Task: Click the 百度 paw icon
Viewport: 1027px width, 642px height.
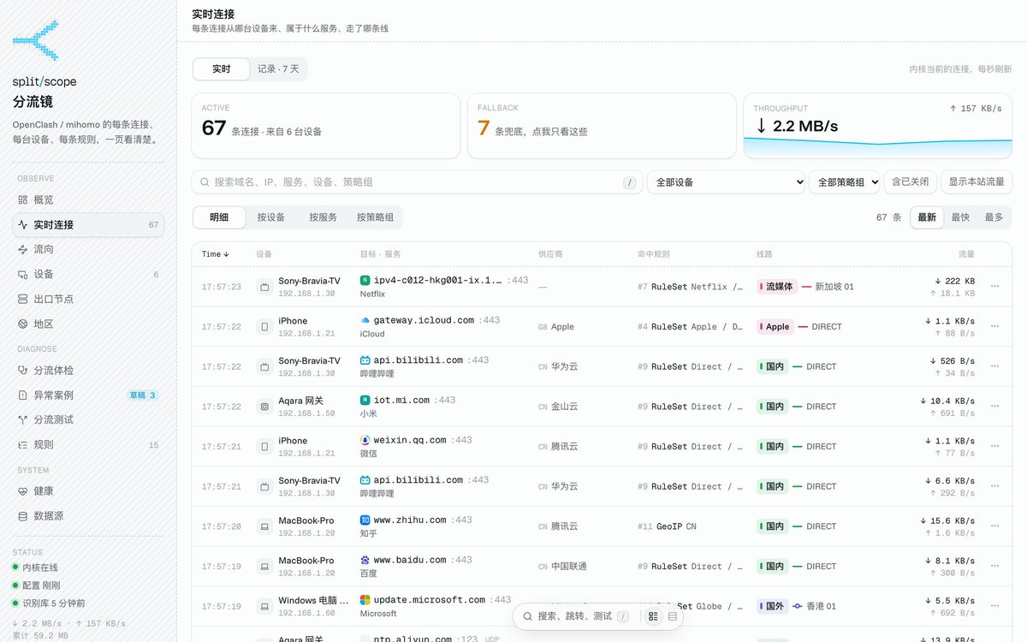Action: [365, 560]
